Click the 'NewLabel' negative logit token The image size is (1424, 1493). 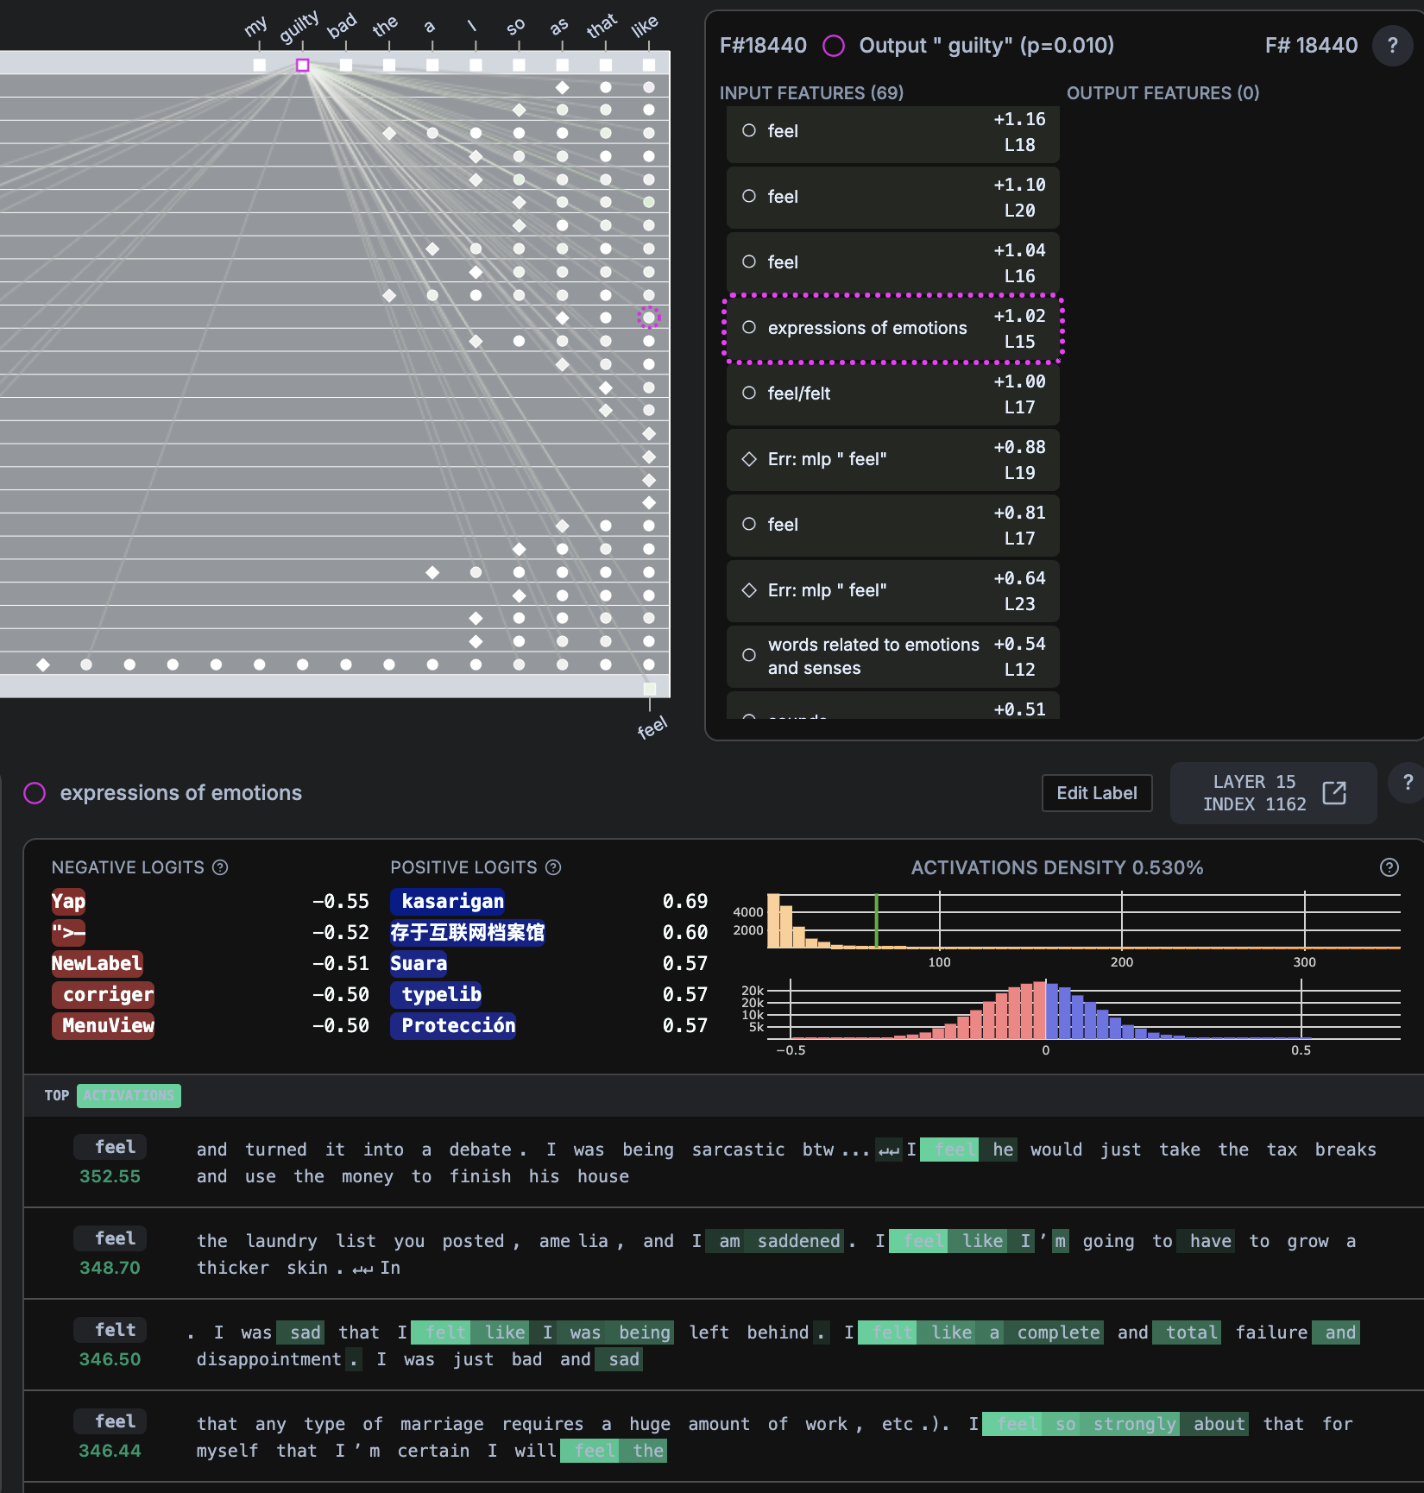[97, 963]
